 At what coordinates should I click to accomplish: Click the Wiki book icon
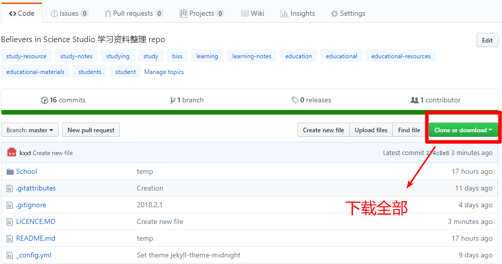pos(245,13)
